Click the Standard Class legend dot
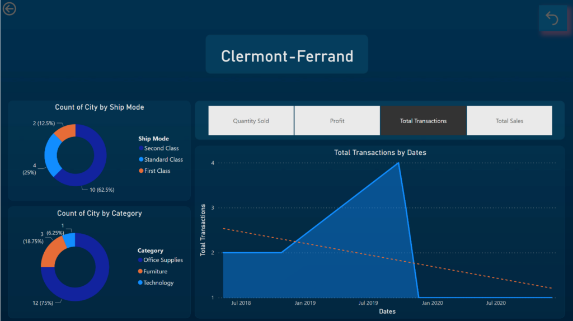Image resolution: width=573 pixels, height=321 pixels. (141, 159)
